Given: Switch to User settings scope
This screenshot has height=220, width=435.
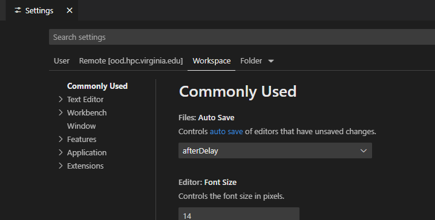Looking at the screenshot, I should (x=62, y=60).
